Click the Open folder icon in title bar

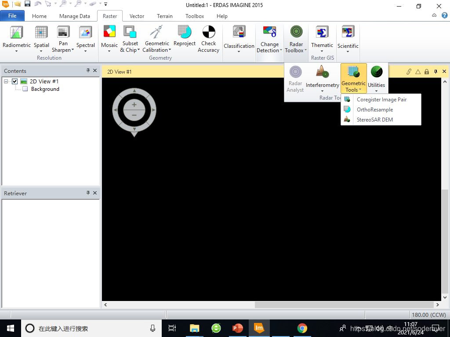[x=18, y=4]
